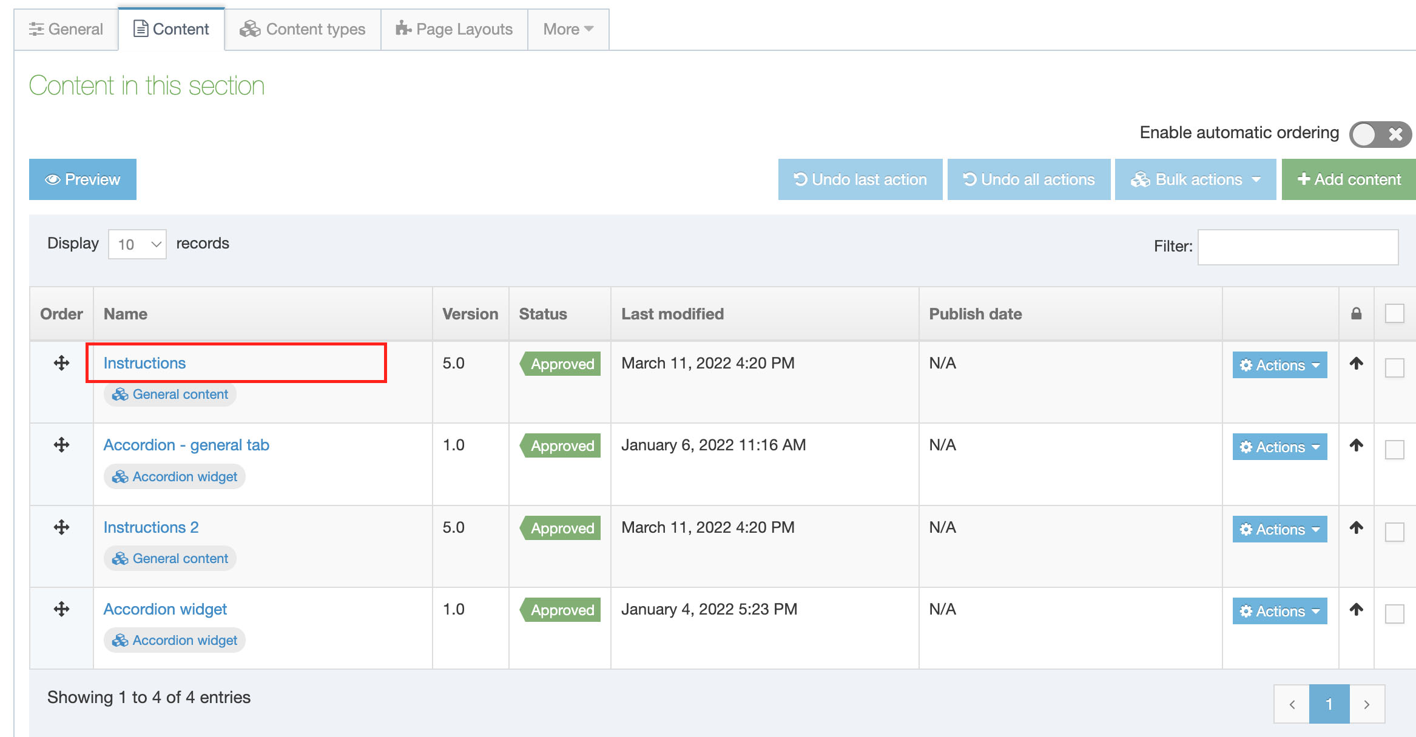Click move handle for Instructions row
1416x737 pixels.
[61, 363]
